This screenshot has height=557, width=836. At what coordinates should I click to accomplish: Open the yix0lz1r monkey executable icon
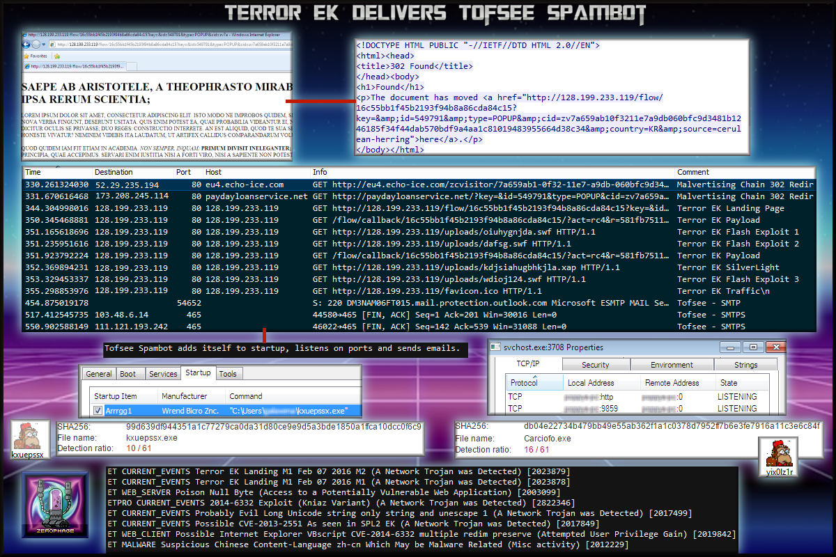[x=779, y=453]
